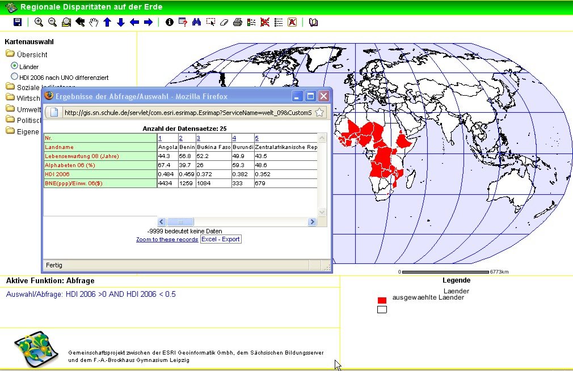Expand the Politisch folder
The image size is (573, 371).
coord(10,120)
